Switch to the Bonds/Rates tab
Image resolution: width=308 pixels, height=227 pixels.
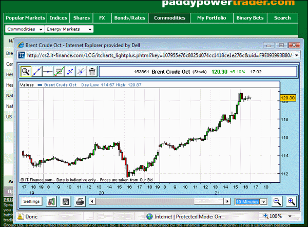(x=130, y=18)
